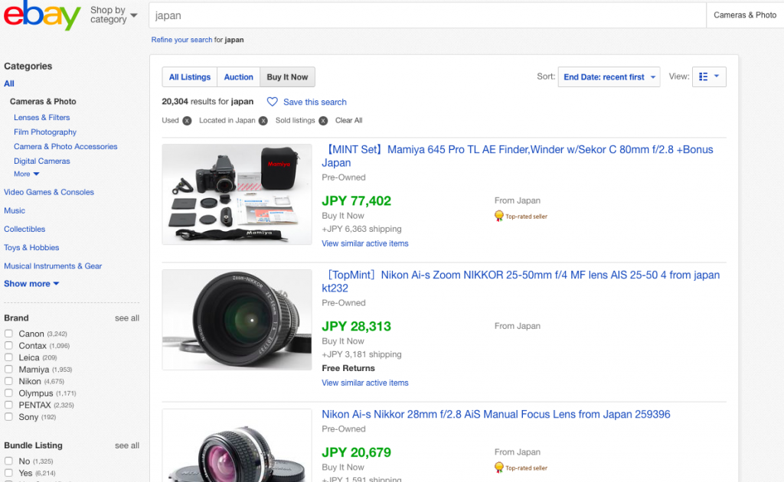Click the search field containing japan

coord(427,15)
